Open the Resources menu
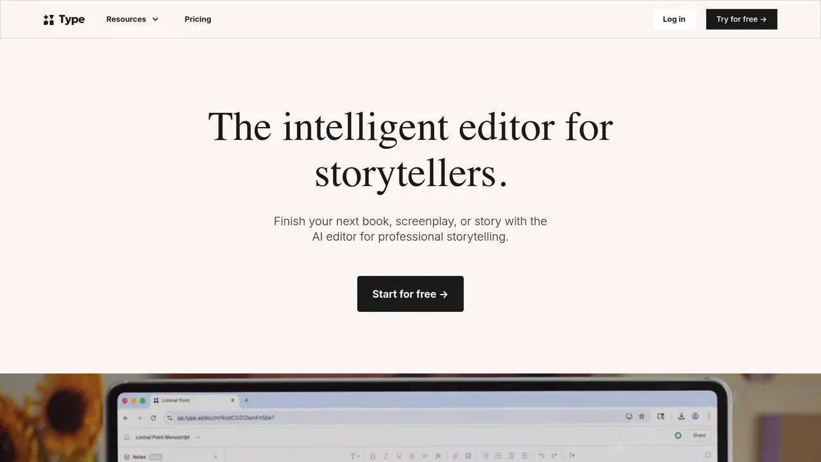 (x=132, y=19)
